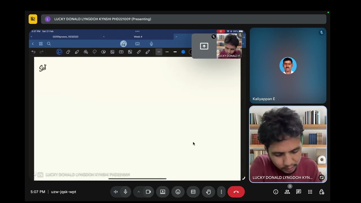Select the eraser tool
This screenshot has width=361, height=203.
68,52
